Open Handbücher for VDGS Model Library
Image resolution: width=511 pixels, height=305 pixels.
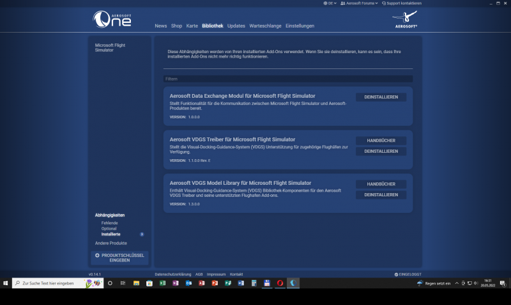pos(381,184)
